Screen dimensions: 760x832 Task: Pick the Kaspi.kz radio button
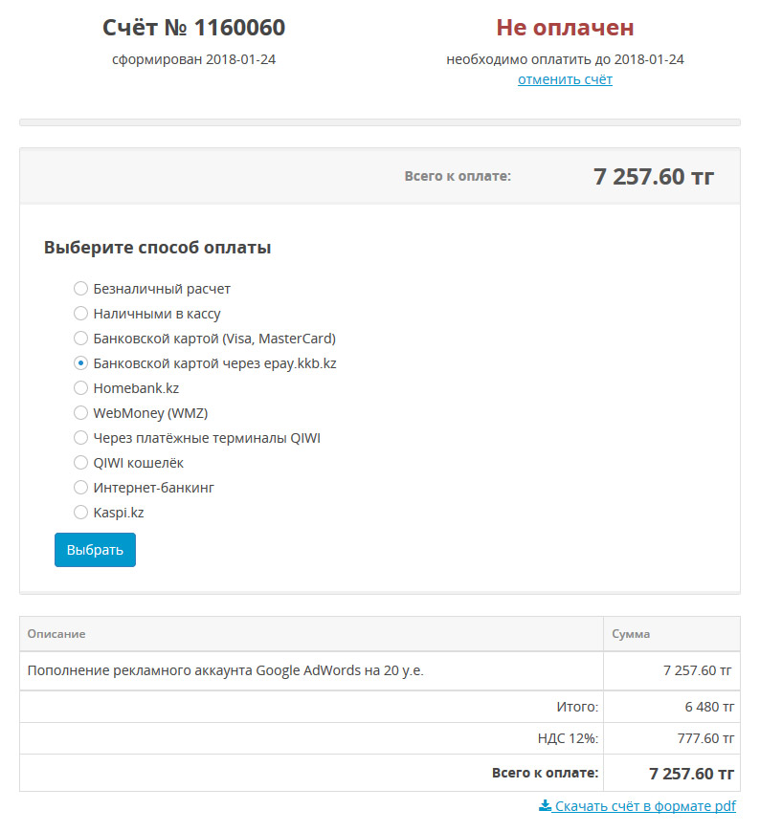tap(80, 513)
